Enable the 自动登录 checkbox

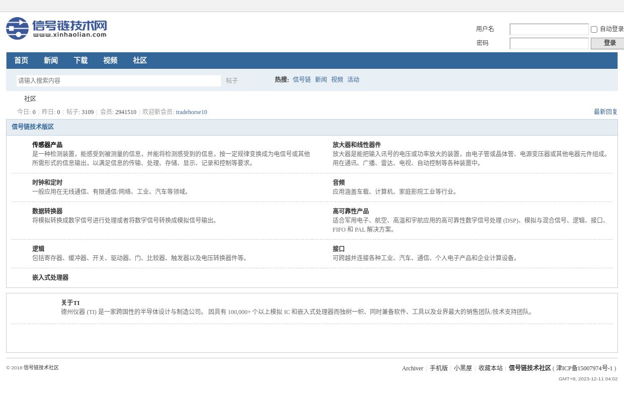point(594,30)
